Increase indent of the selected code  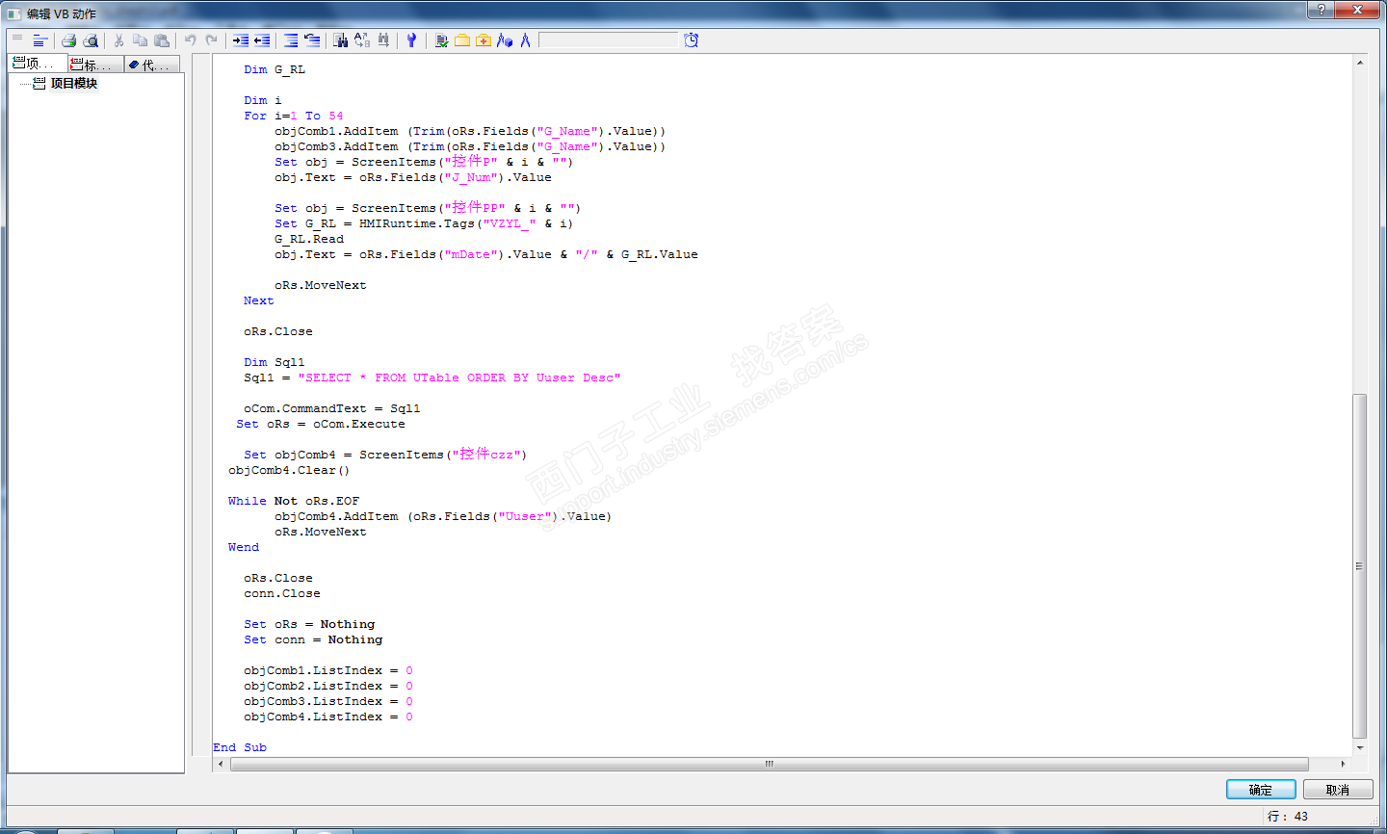241,40
